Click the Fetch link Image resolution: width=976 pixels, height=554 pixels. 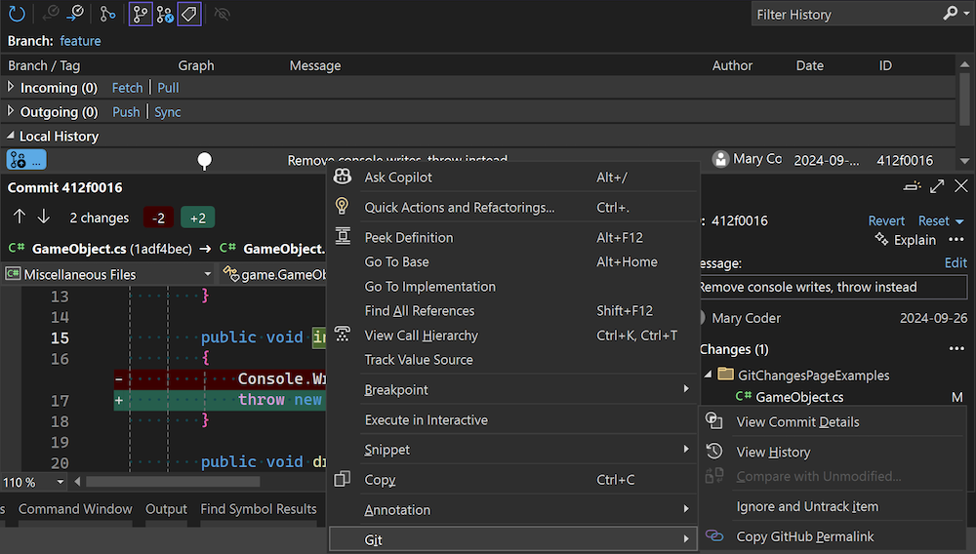pyautogui.click(x=127, y=88)
